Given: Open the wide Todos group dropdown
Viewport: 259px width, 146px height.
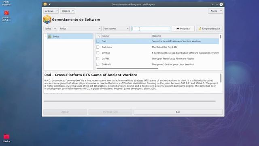Looking at the screenshot, I should point(80,28).
